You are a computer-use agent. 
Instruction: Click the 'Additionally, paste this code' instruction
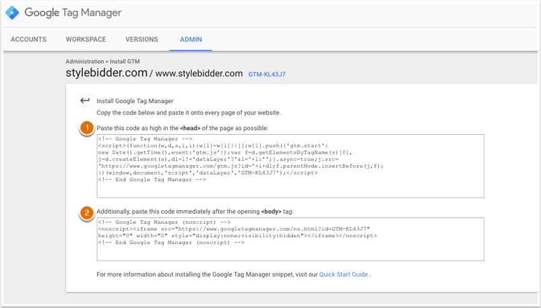[x=195, y=212]
